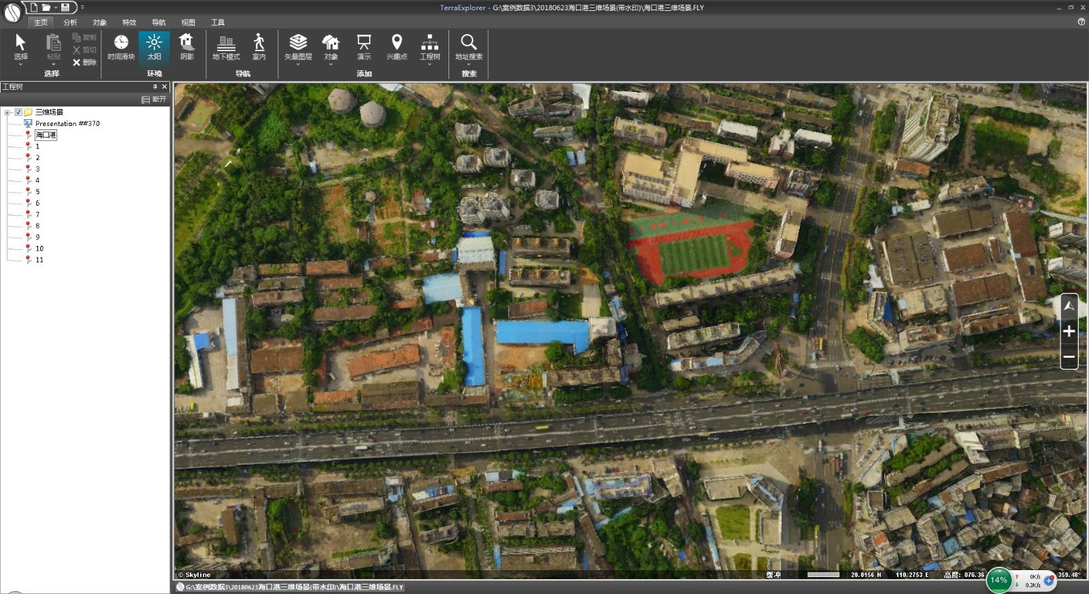Screen dimensions: 1089x594
Task: Create a new project with the blank page icon
Action: 34,7
